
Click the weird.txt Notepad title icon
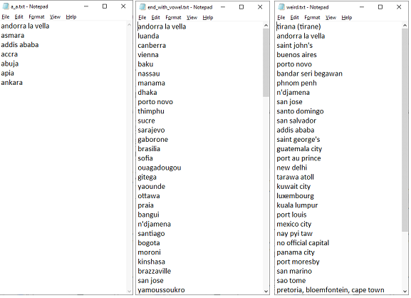[x=281, y=7]
